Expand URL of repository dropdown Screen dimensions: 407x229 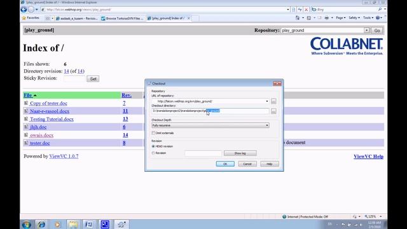(x=267, y=101)
